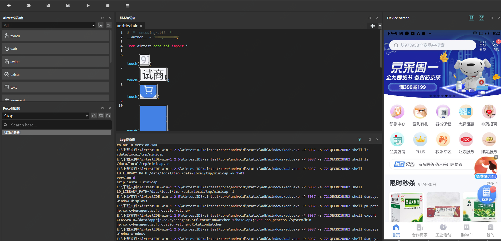501x241 pixels.
Task: Open the All filter dropdown in Airtest panel
Action: pyautogui.click(x=49, y=25)
